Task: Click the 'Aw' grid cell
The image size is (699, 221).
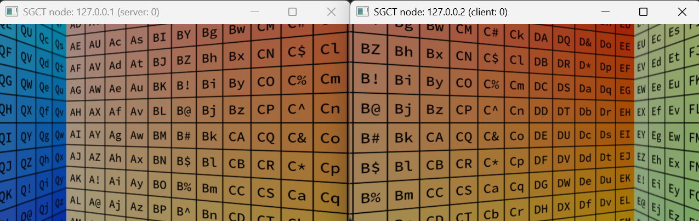Action: pos(137,135)
